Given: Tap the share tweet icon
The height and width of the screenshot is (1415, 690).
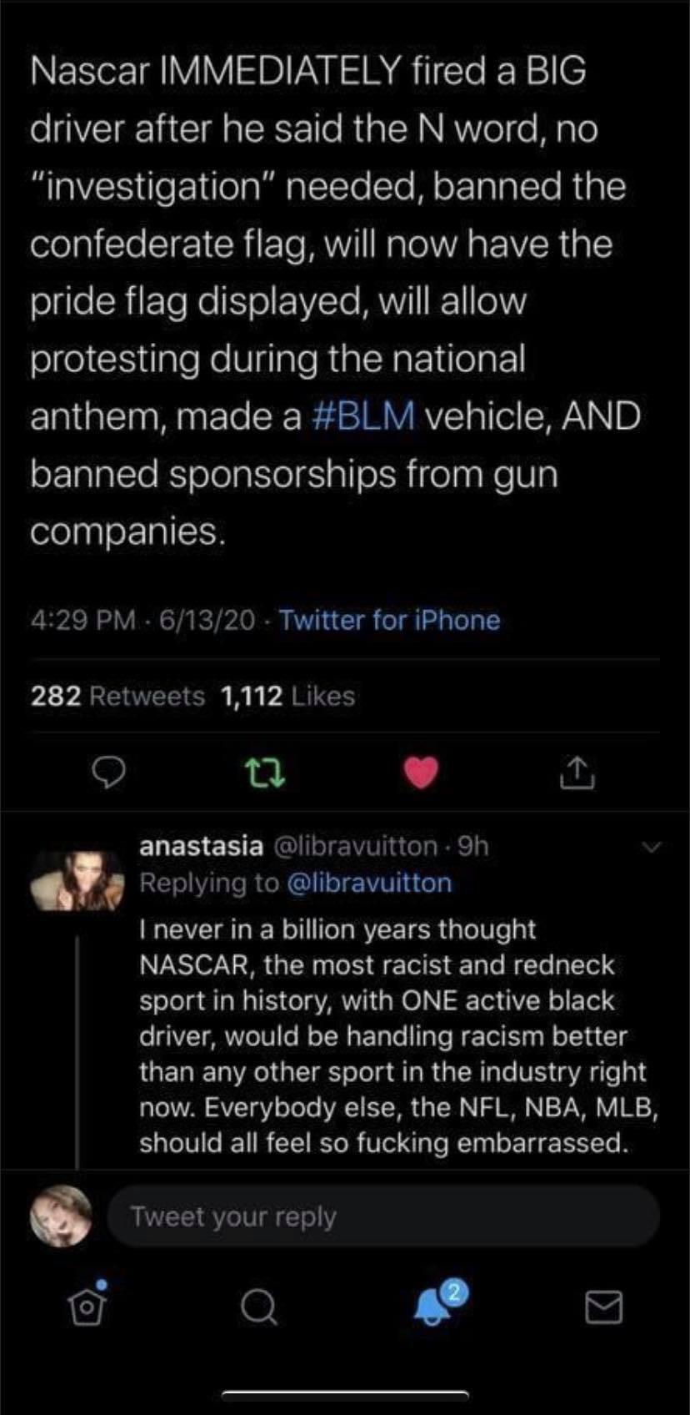Looking at the screenshot, I should coord(576,773).
